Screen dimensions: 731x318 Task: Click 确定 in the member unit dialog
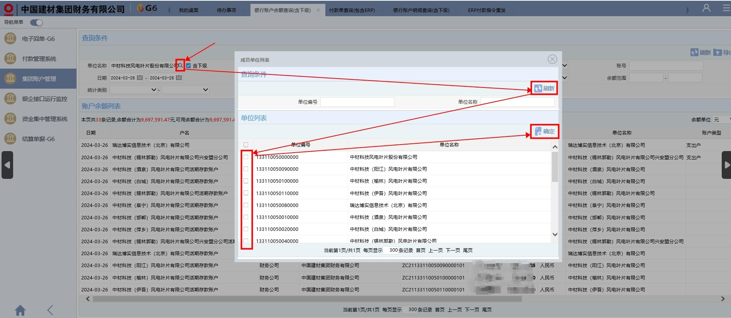(545, 131)
